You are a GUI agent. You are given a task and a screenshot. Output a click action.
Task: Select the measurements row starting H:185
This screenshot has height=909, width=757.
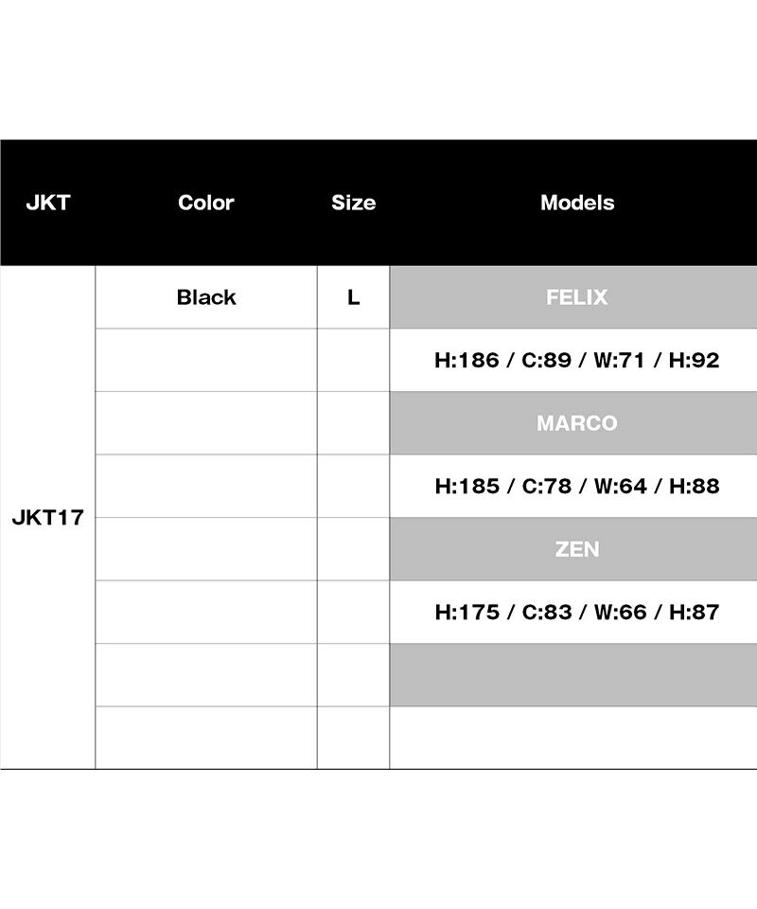pyautogui.click(x=577, y=486)
